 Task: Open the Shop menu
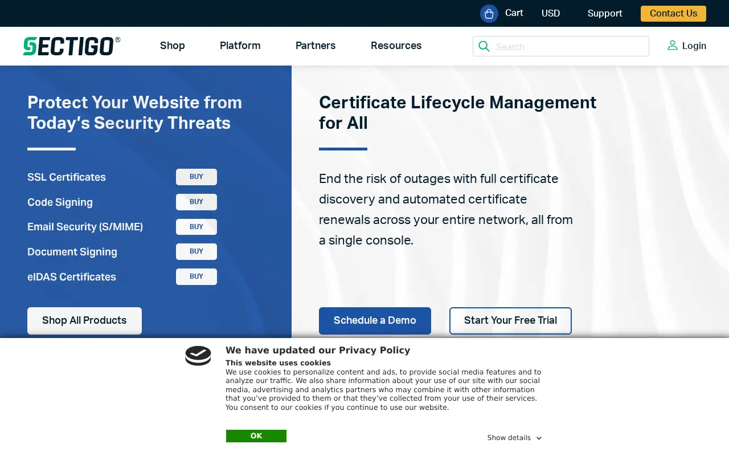click(173, 46)
